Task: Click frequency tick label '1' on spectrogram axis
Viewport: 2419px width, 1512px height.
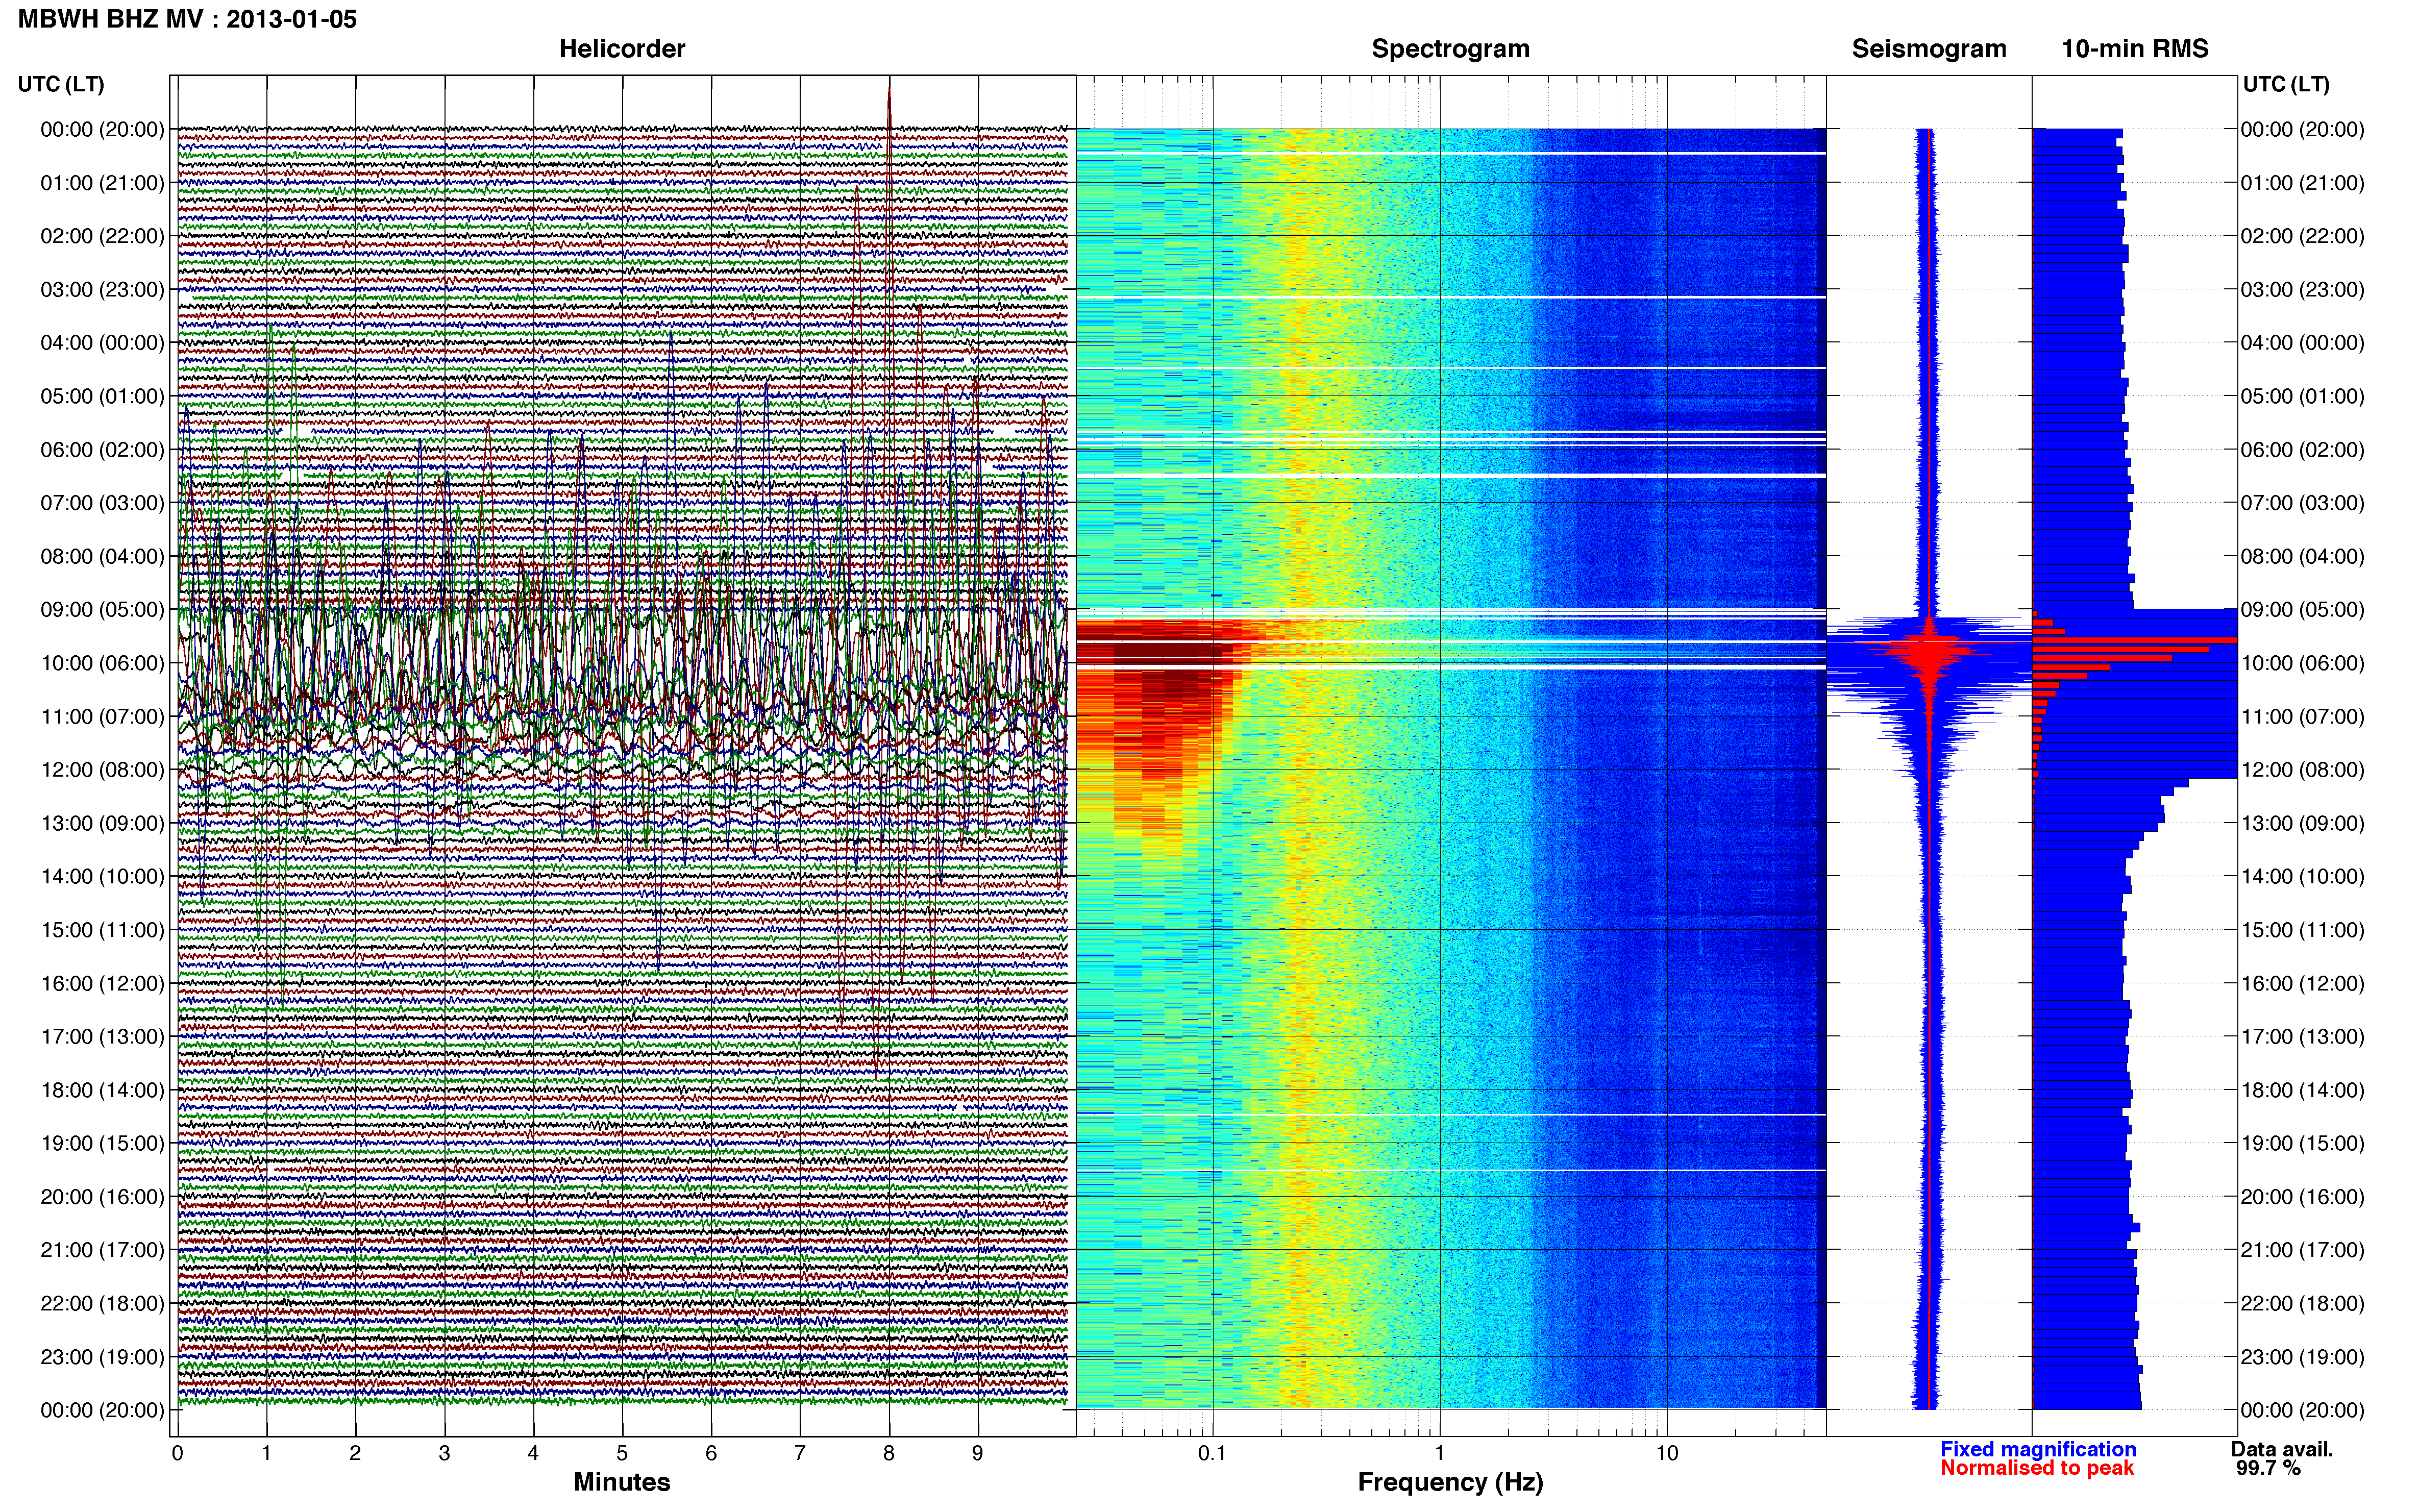Action: click(x=1440, y=1453)
